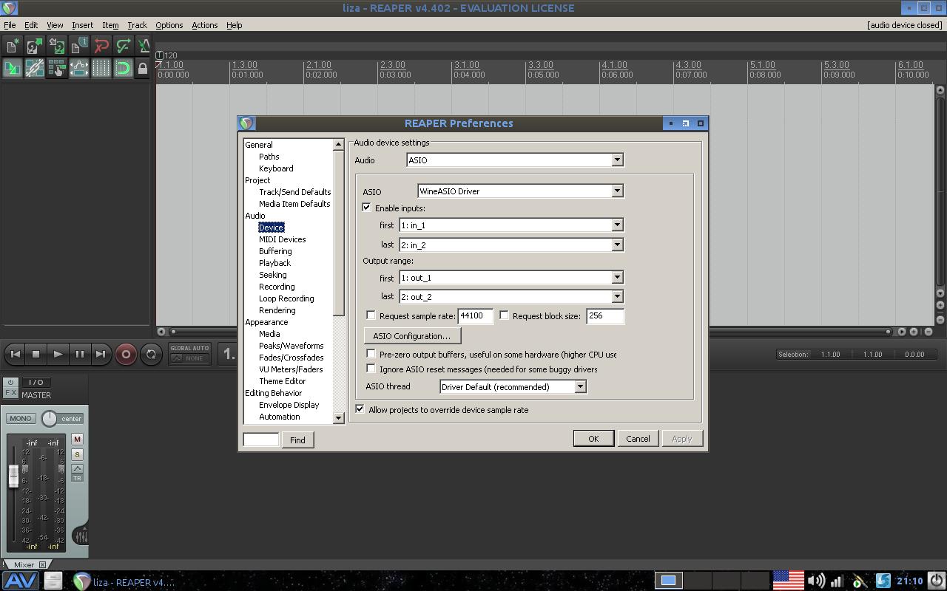Toggle the repeat loop transport button
Viewport: 947px width, 591px height.
click(151, 355)
